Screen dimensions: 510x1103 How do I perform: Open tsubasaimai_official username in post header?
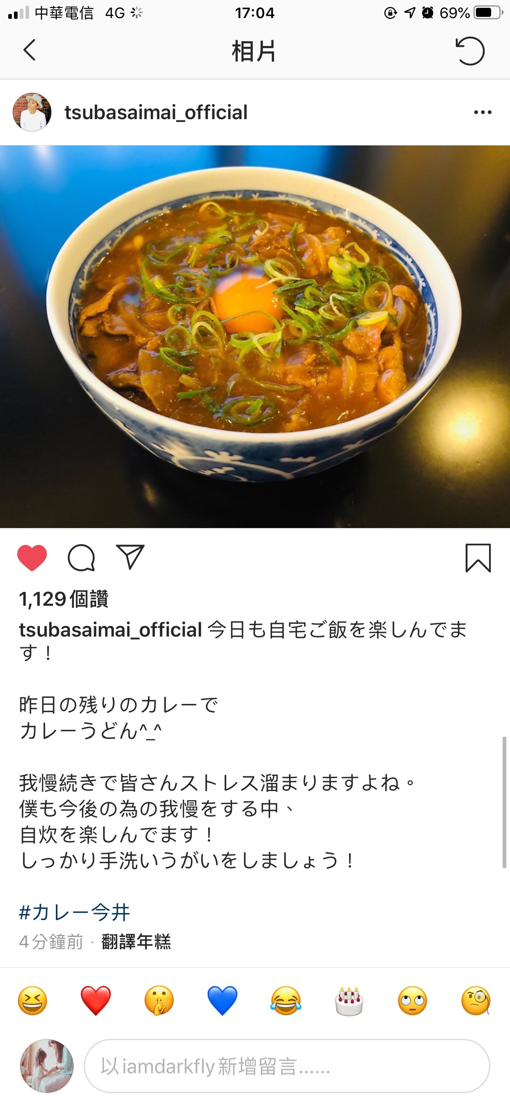(156, 113)
